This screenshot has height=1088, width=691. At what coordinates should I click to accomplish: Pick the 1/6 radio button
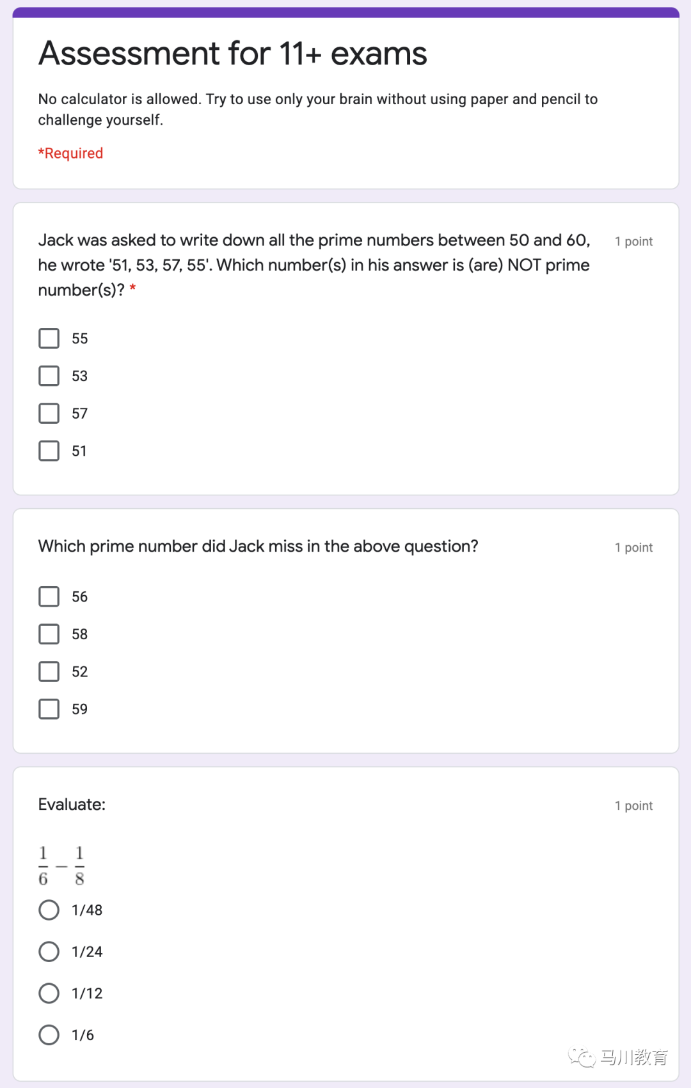[49, 1034]
